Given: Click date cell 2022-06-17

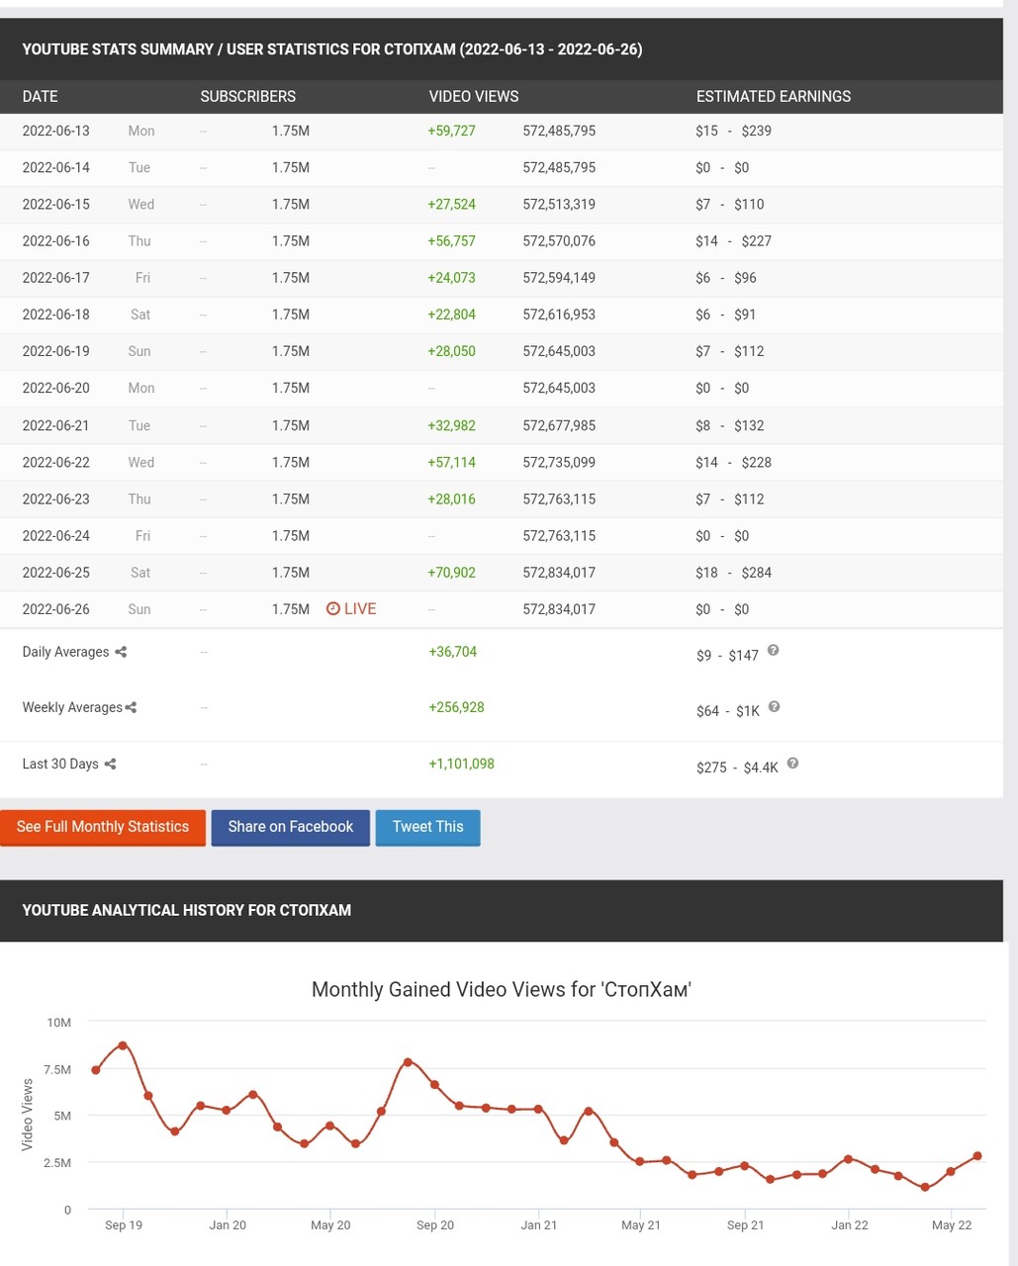Looking at the screenshot, I should (56, 278).
